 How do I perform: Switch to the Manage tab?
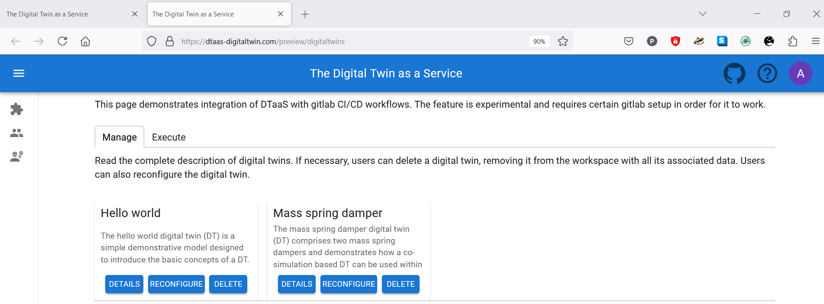point(120,137)
